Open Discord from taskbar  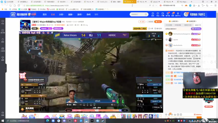pos(64,121)
